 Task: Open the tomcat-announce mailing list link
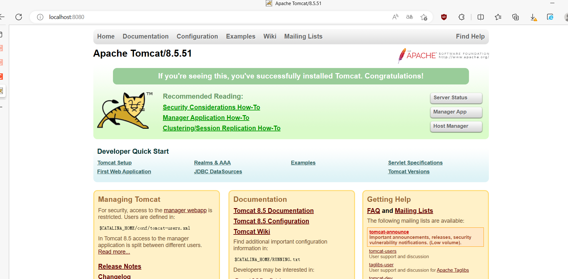pos(389,232)
